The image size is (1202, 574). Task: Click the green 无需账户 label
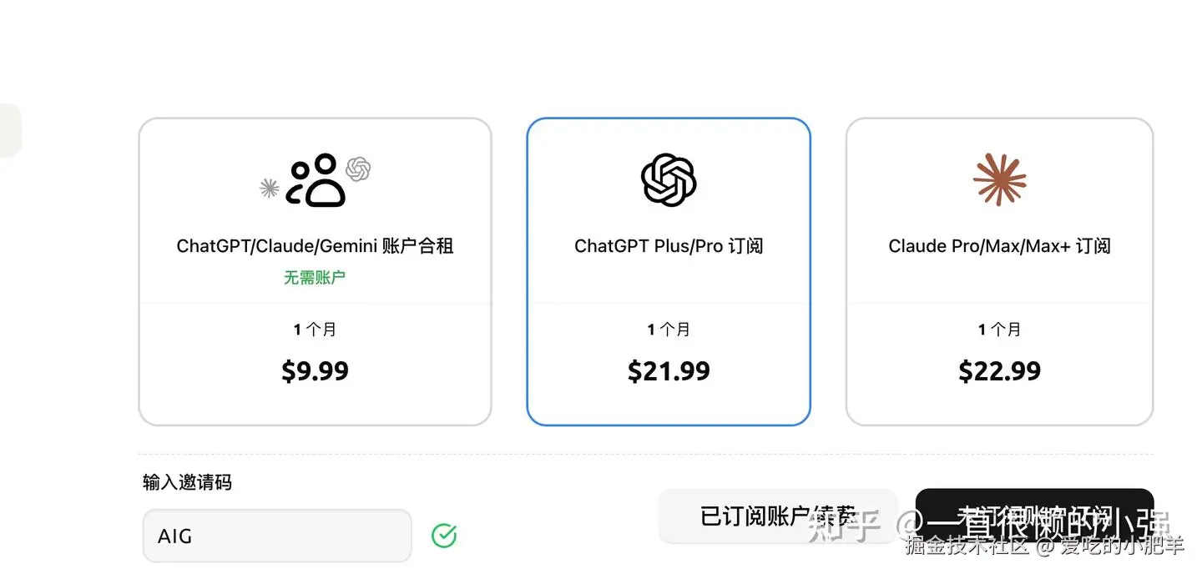click(x=315, y=277)
